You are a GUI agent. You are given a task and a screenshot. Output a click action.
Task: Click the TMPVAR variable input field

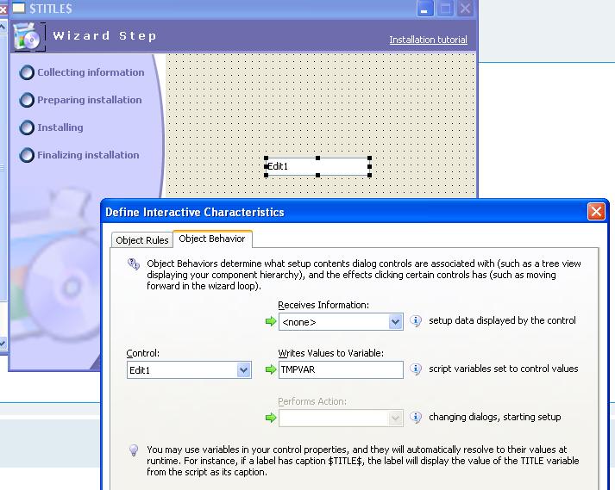pos(341,369)
